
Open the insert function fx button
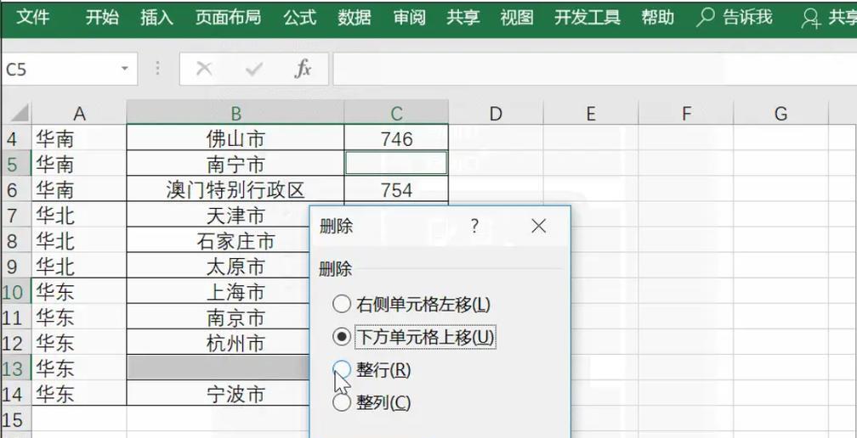coord(303,69)
